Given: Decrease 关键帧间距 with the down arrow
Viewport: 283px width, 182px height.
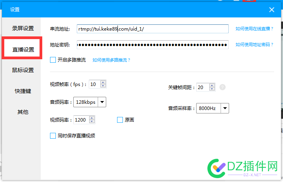Looking at the screenshot, I should pos(212,89).
